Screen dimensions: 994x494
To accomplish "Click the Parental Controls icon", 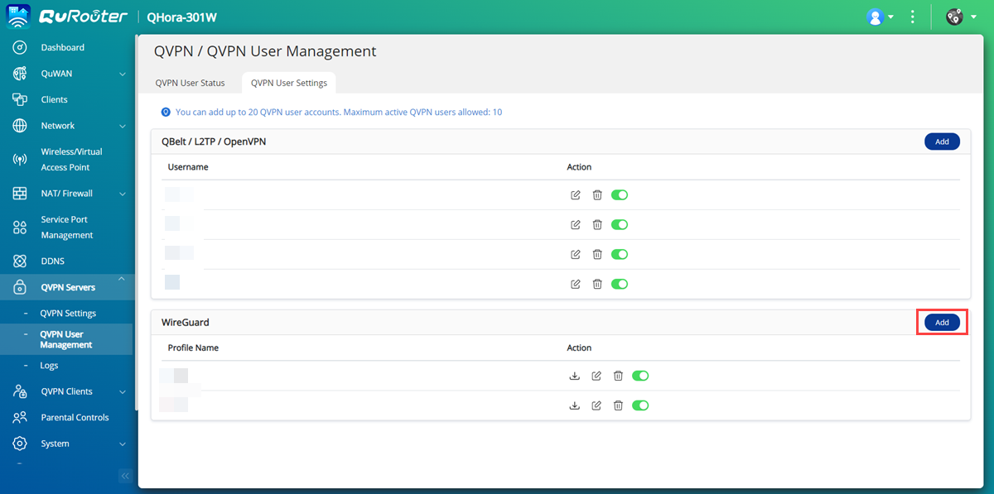I will tap(21, 418).
